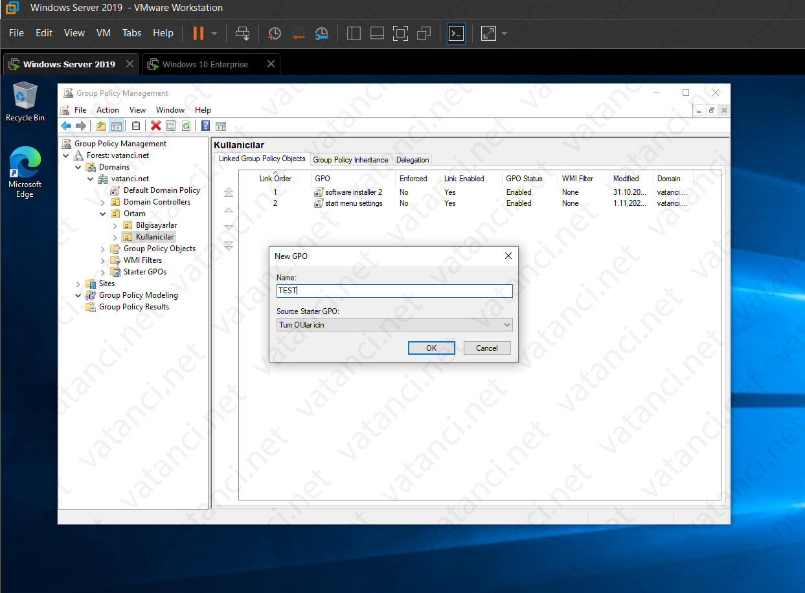Click the Forward navigation arrow in GPMC toolbar
The image size is (805, 593).
(80, 125)
